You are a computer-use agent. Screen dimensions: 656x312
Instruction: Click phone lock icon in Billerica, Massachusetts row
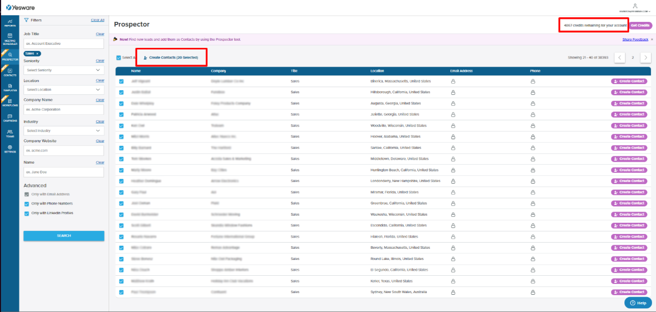click(x=533, y=82)
